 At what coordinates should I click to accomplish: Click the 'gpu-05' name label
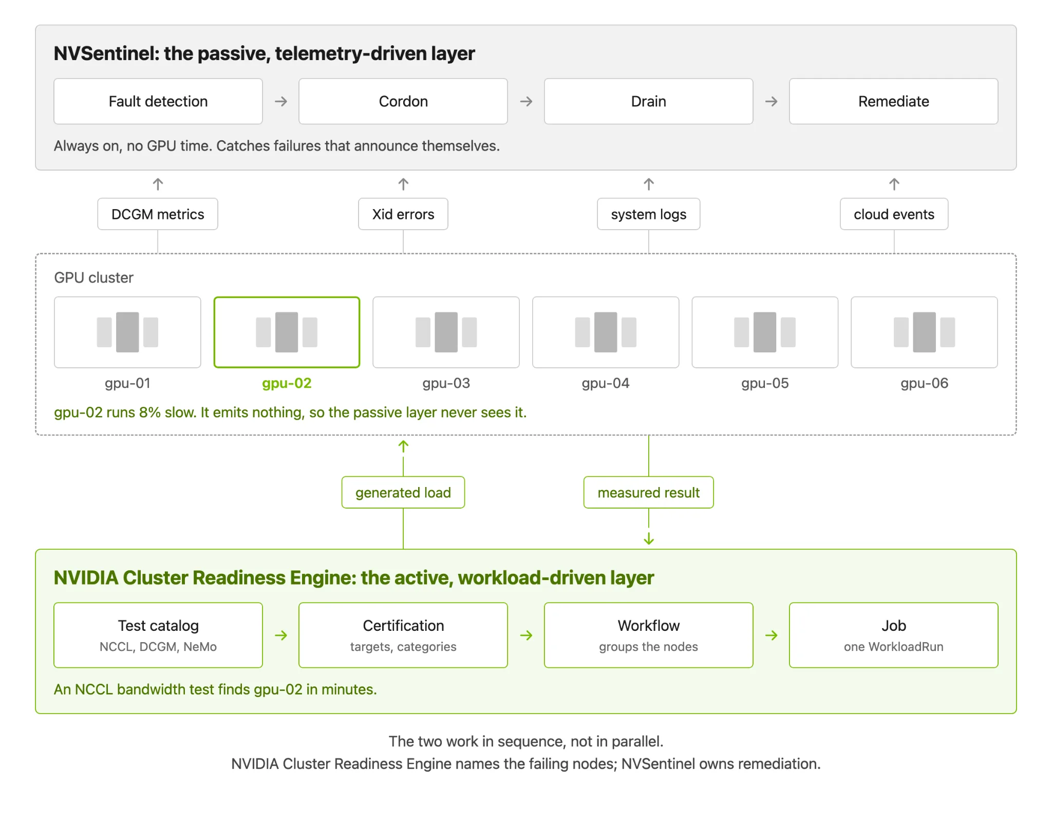(x=765, y=383)
